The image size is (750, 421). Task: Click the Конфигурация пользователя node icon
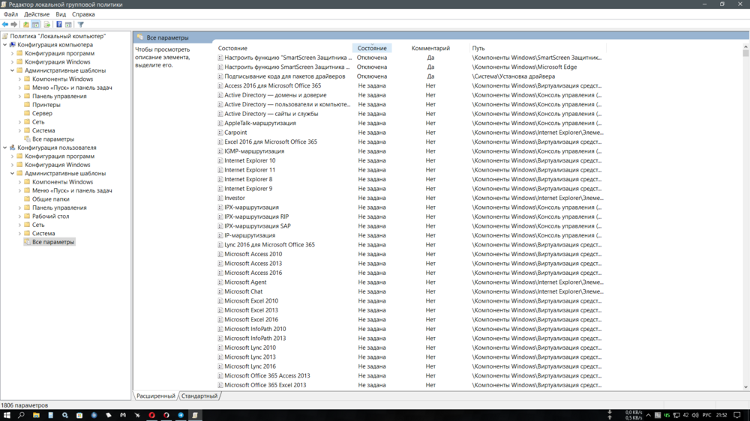13,148
